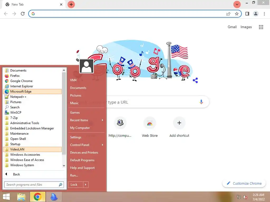This screenshot has height=202, width=270.
Task: Open the blue shark-fin taskbar app
Action: click(x=54, y=197)
